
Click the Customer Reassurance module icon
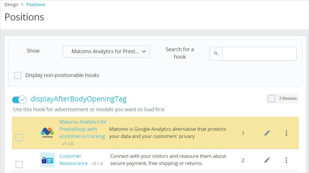tap(47, 160)
